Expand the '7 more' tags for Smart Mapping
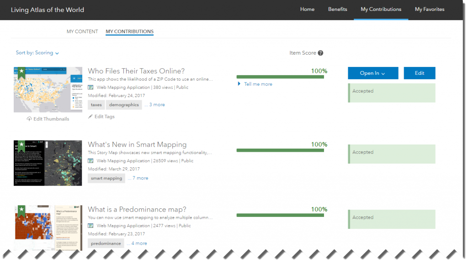 click(138, 178)
